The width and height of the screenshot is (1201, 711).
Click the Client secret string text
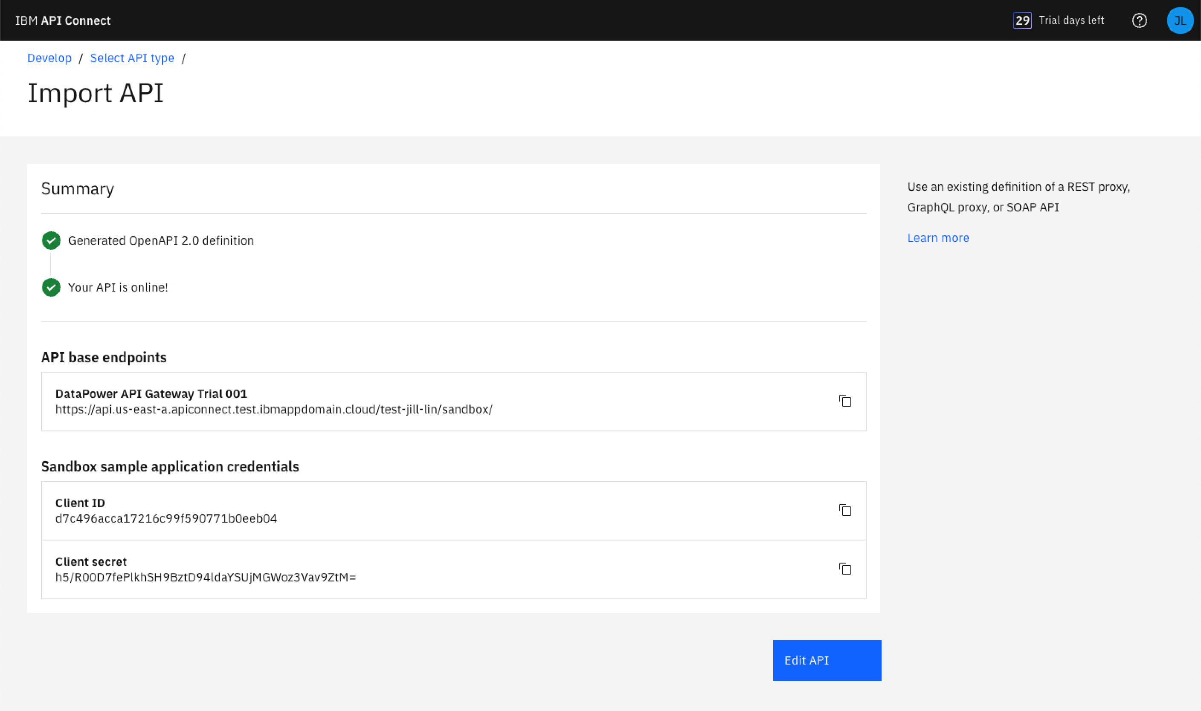click(206, 577)
